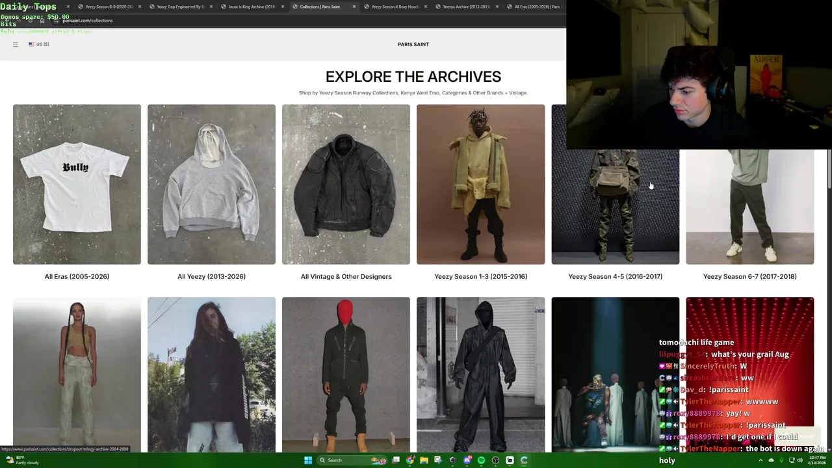Switch to the All Eras (2005-2026) browser tab
The height and width of the screenshot is (468, 832).
click(x=535, y=6)
